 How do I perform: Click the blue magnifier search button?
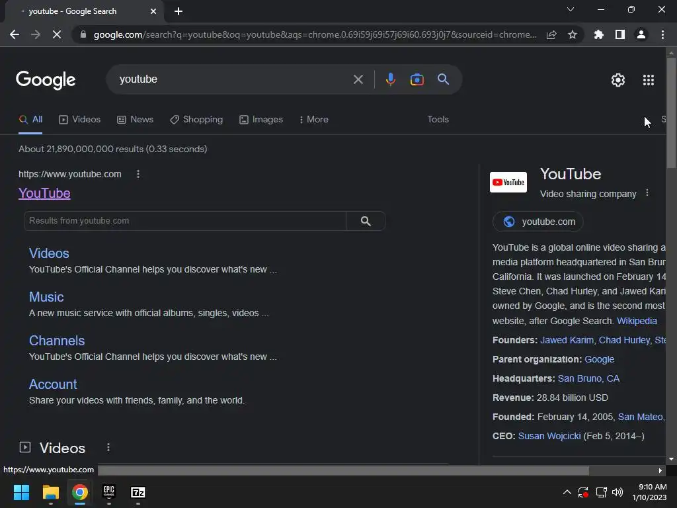click(x=443, y=79)
